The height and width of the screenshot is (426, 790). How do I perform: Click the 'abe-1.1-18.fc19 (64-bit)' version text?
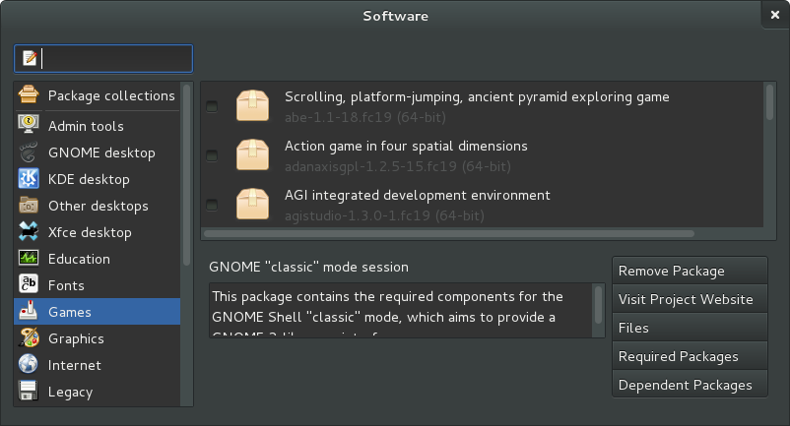[x=365, y=117]
